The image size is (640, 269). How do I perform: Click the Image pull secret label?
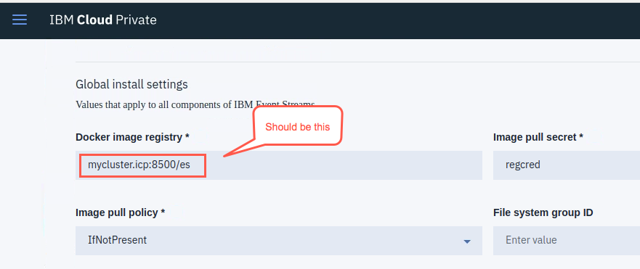coord(538,137)
